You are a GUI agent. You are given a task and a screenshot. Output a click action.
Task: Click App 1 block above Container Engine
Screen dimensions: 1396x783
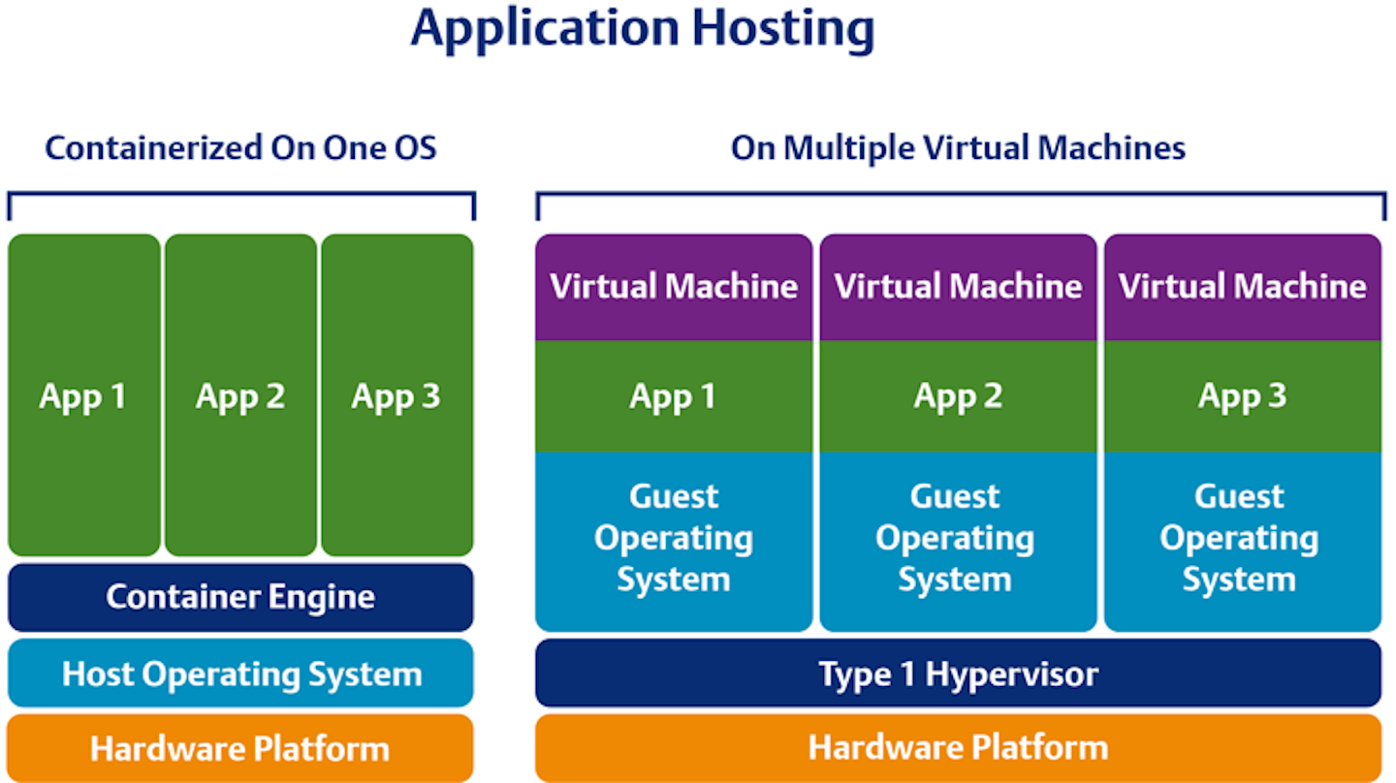click(83, 395)
